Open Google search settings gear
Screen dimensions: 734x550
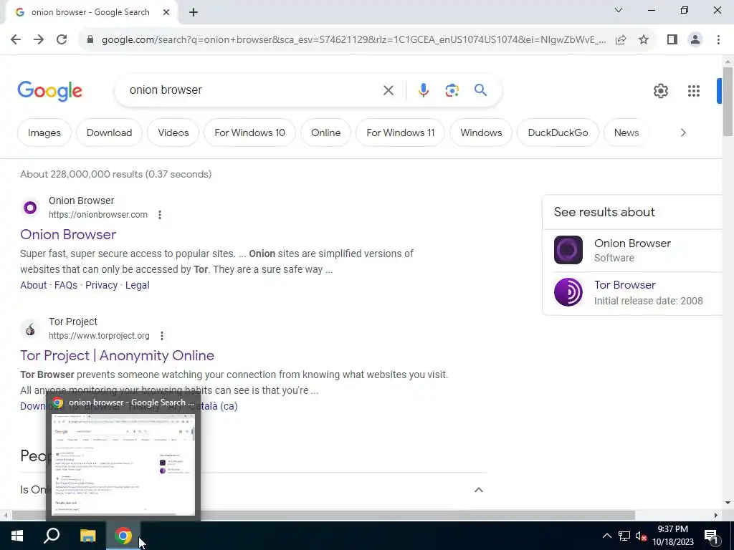[x=660, y=91]
